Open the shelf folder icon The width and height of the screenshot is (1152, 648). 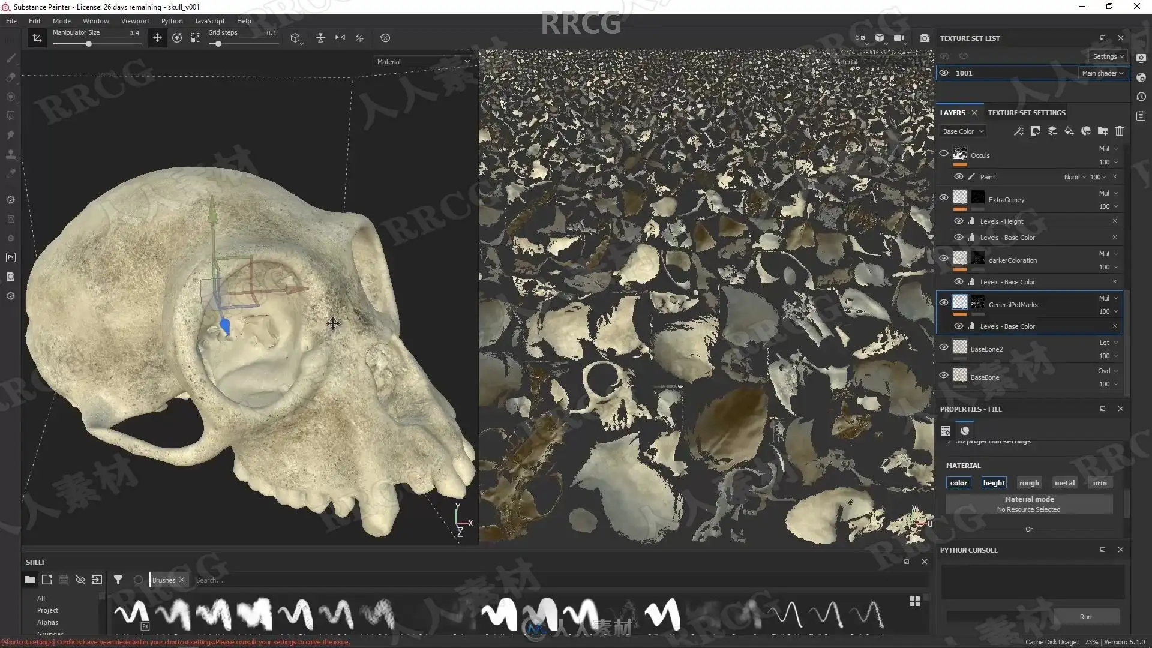[x=30, y=580]
